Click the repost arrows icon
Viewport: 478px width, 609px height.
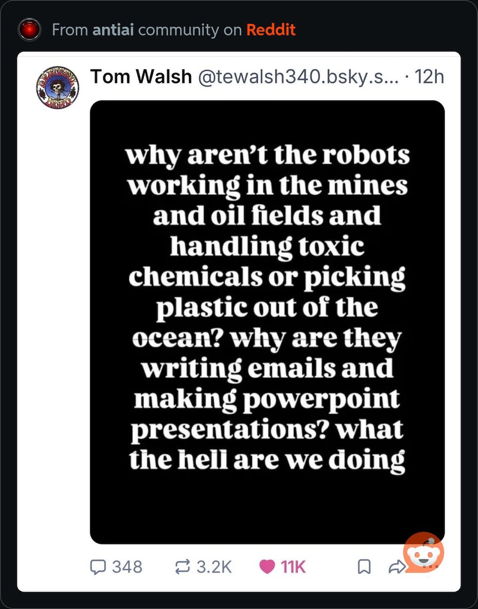[x=182, y=567]
